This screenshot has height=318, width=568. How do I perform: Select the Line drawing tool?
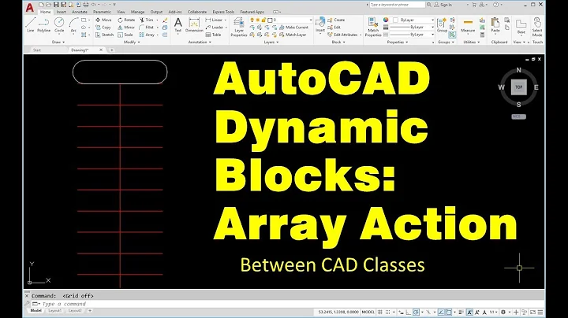click(x=31, y=25)
